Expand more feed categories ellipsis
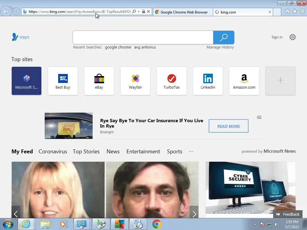 (191, 151)
